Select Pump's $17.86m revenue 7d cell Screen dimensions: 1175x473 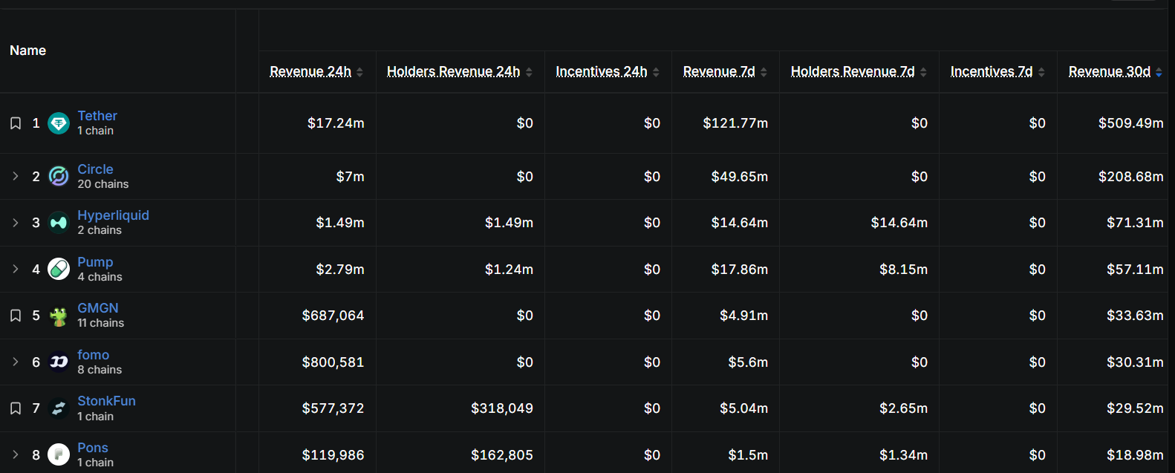740,270
